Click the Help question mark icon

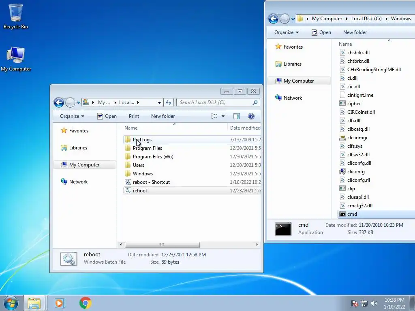click(251, 116)
